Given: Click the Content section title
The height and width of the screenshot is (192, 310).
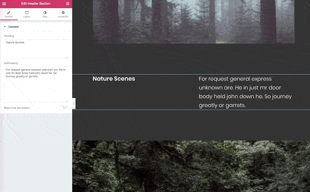Looking at the screenshot, I should [14, 27].
